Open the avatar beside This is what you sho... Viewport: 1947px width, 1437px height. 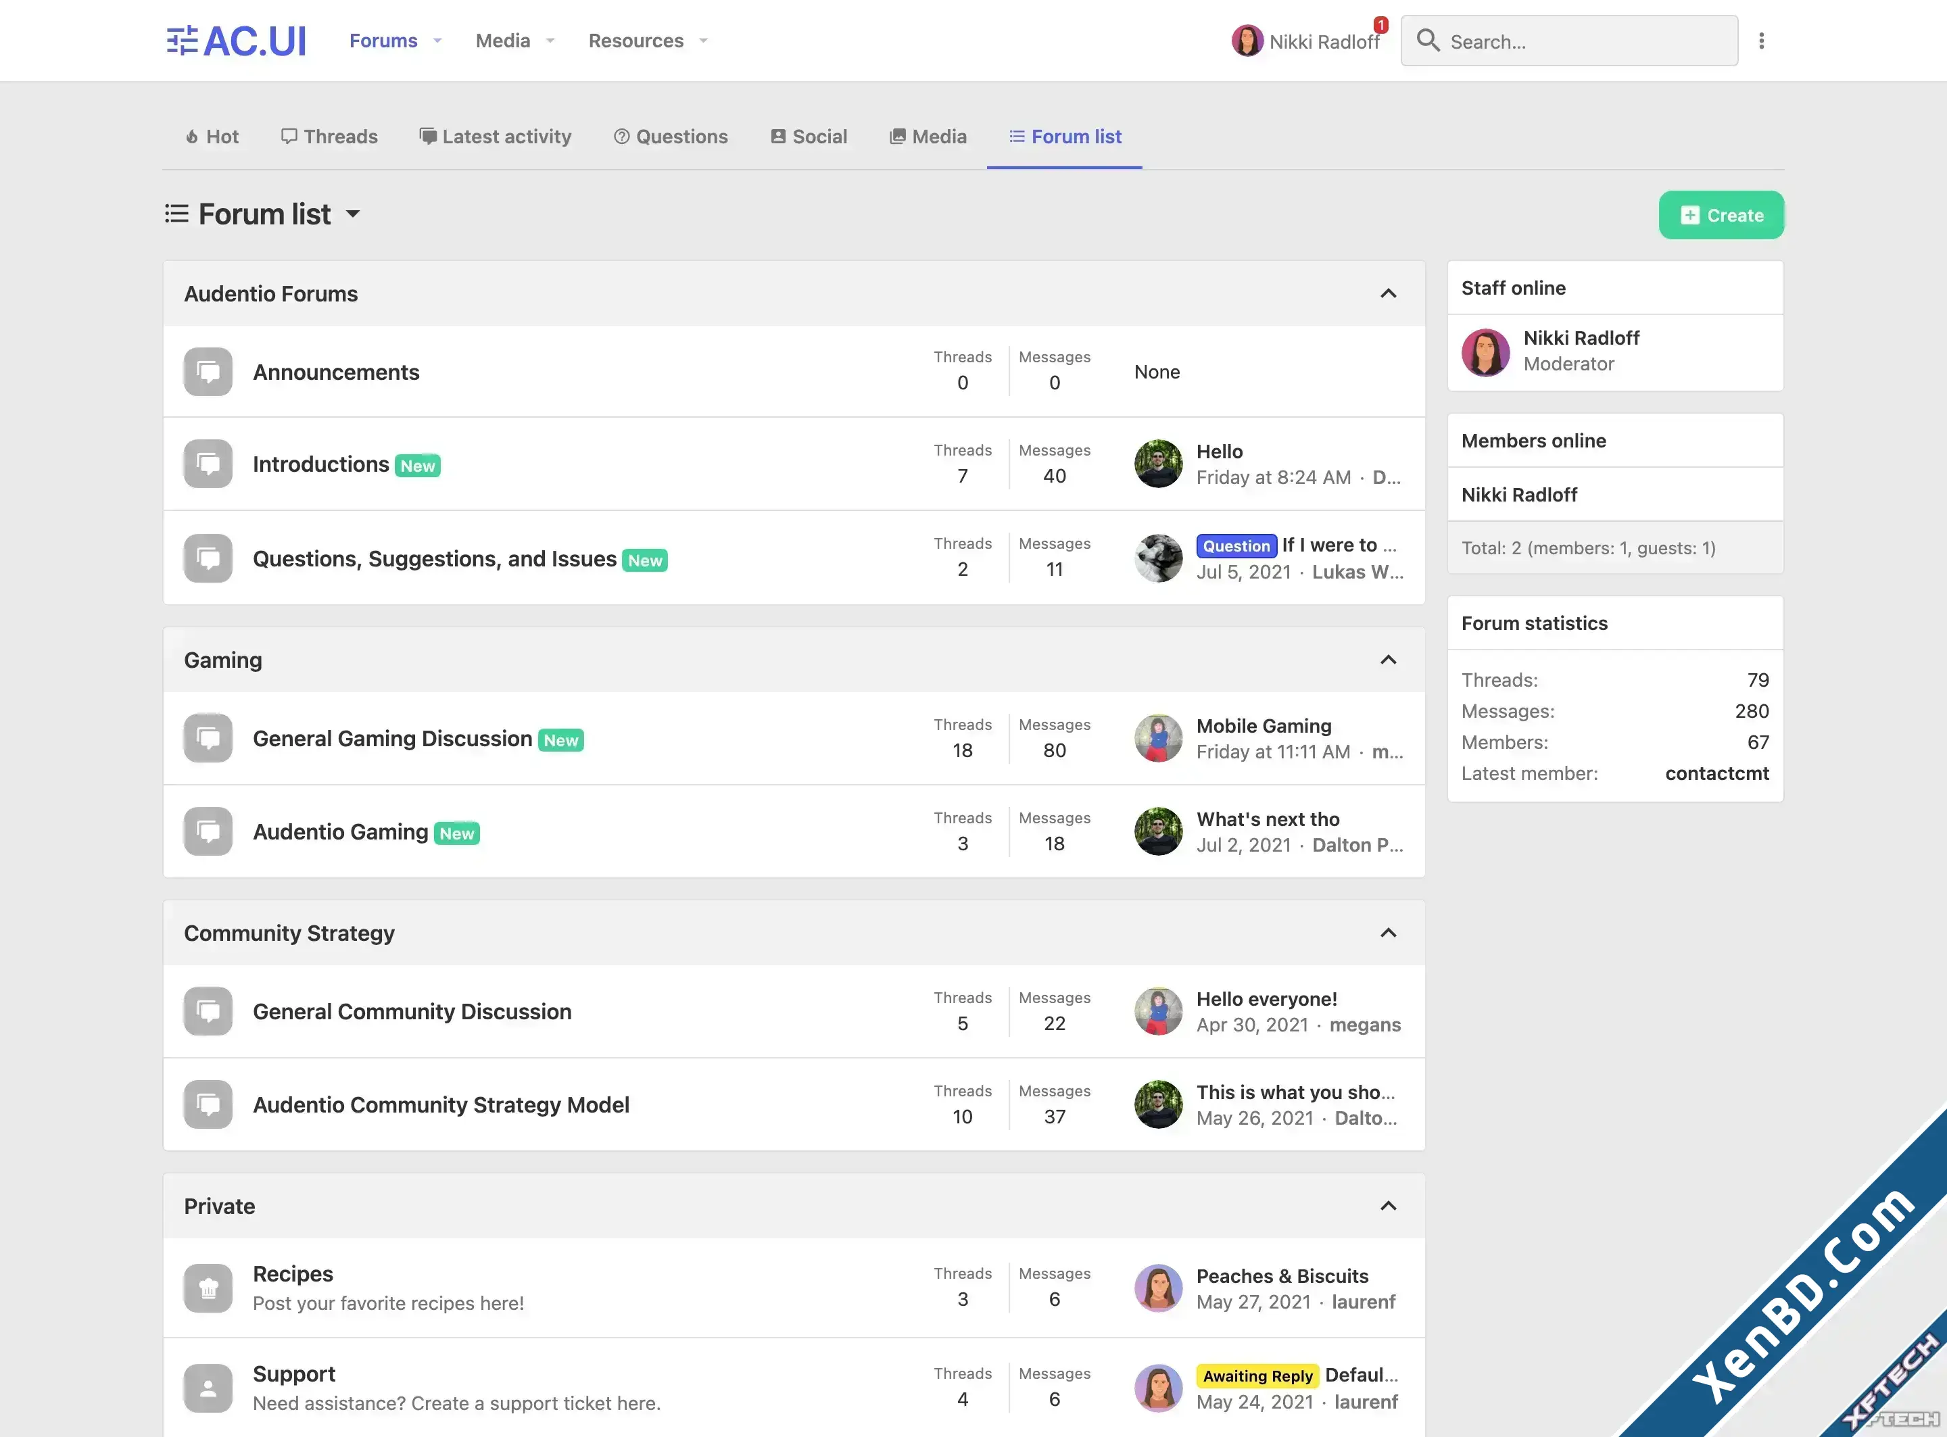pyautogui.click(x=1159, y=1104)
